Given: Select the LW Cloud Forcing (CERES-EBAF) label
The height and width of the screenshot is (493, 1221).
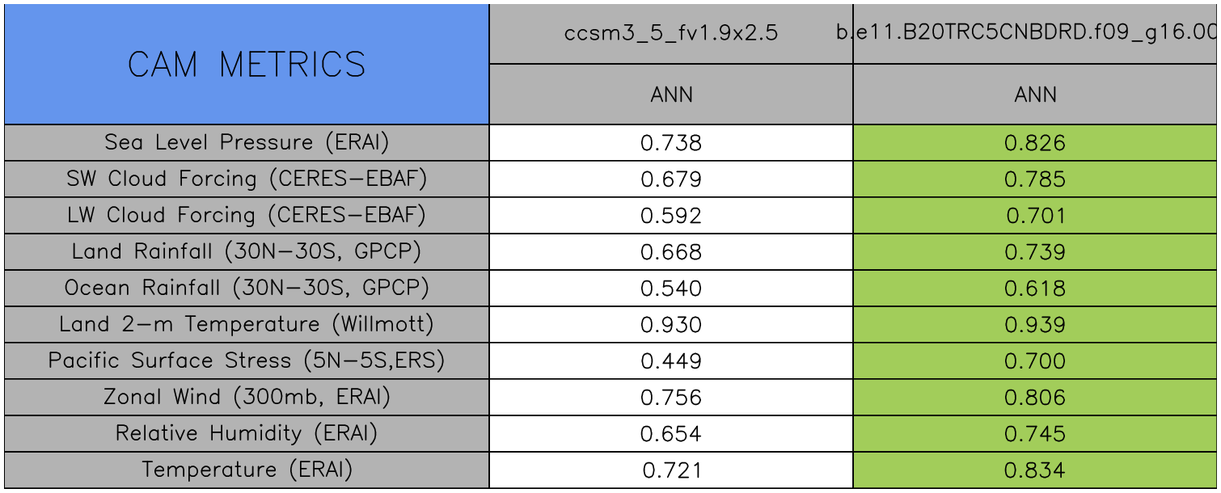Looking at the screenshot, I should 247,216.
